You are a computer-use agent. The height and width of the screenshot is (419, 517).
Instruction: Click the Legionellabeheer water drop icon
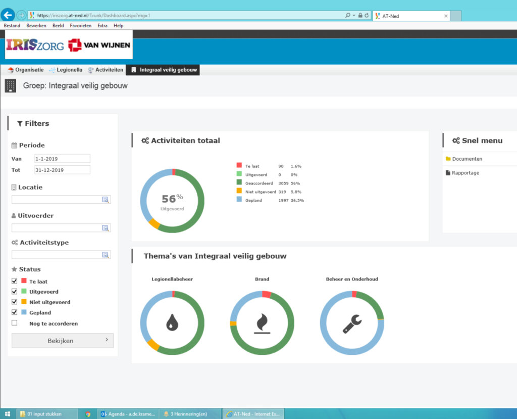pyautogui.click(x=172, y=322)
